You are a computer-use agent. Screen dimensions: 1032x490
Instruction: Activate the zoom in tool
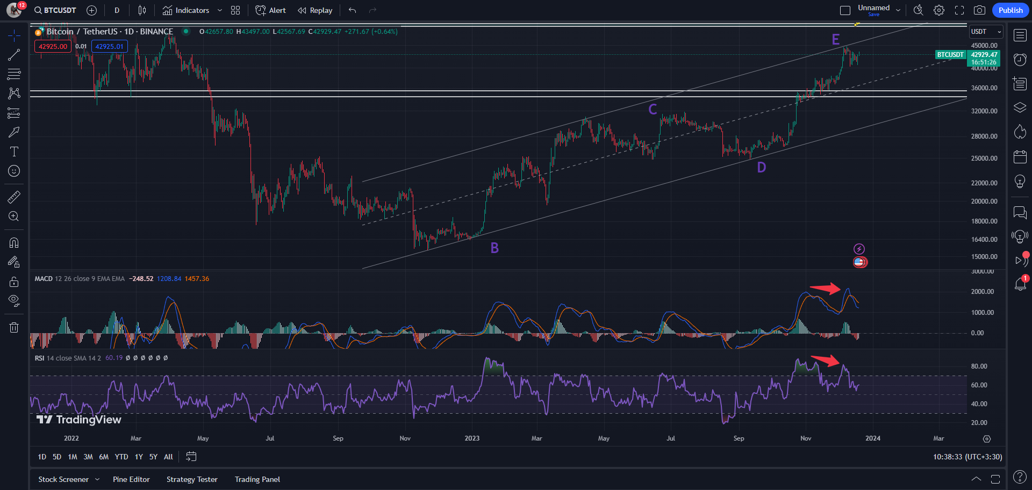14,217
